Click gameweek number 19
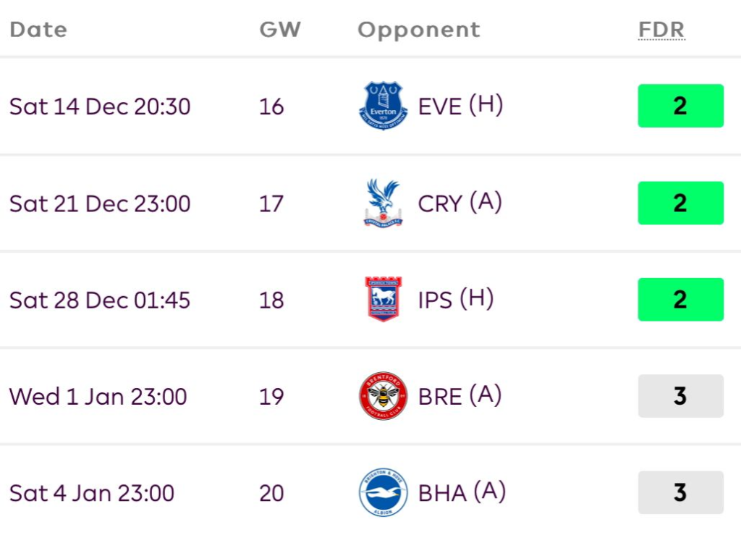The width and height of the screenshot is (741, 535). tap(271, 397)
